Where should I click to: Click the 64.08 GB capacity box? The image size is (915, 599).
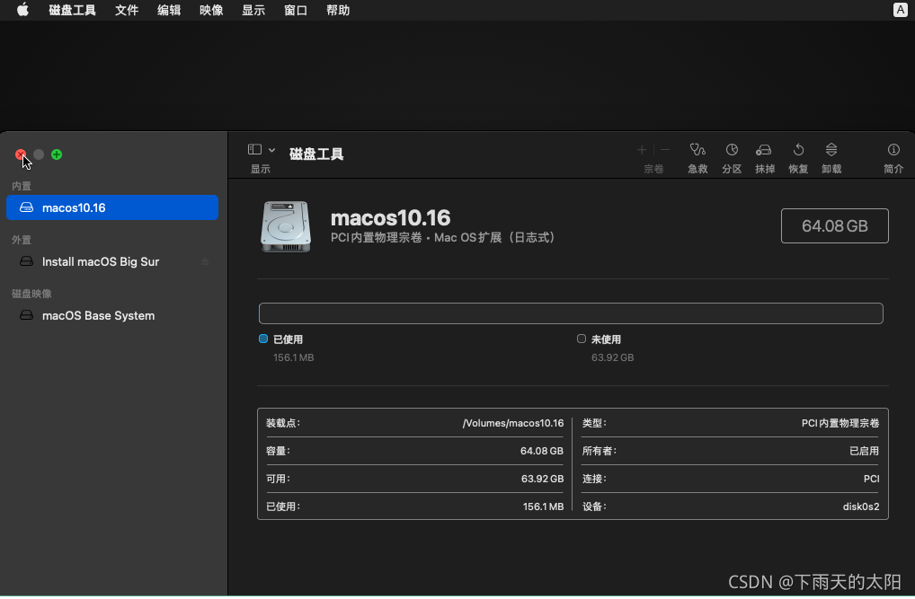tap(834, 225)
